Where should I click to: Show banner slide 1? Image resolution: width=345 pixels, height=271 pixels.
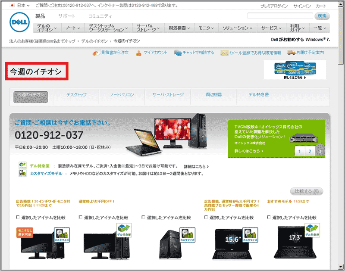299,151
